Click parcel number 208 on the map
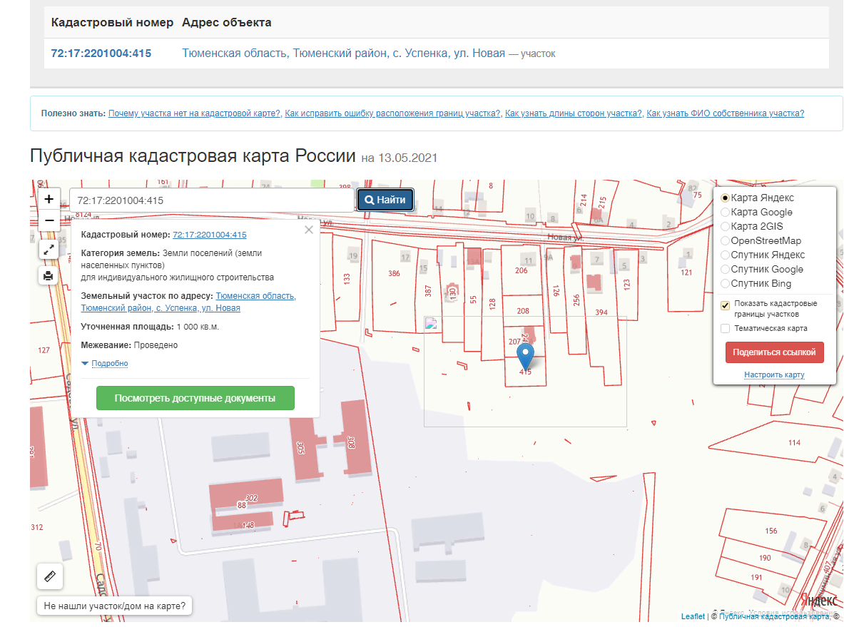 click(x=523, y=310)
